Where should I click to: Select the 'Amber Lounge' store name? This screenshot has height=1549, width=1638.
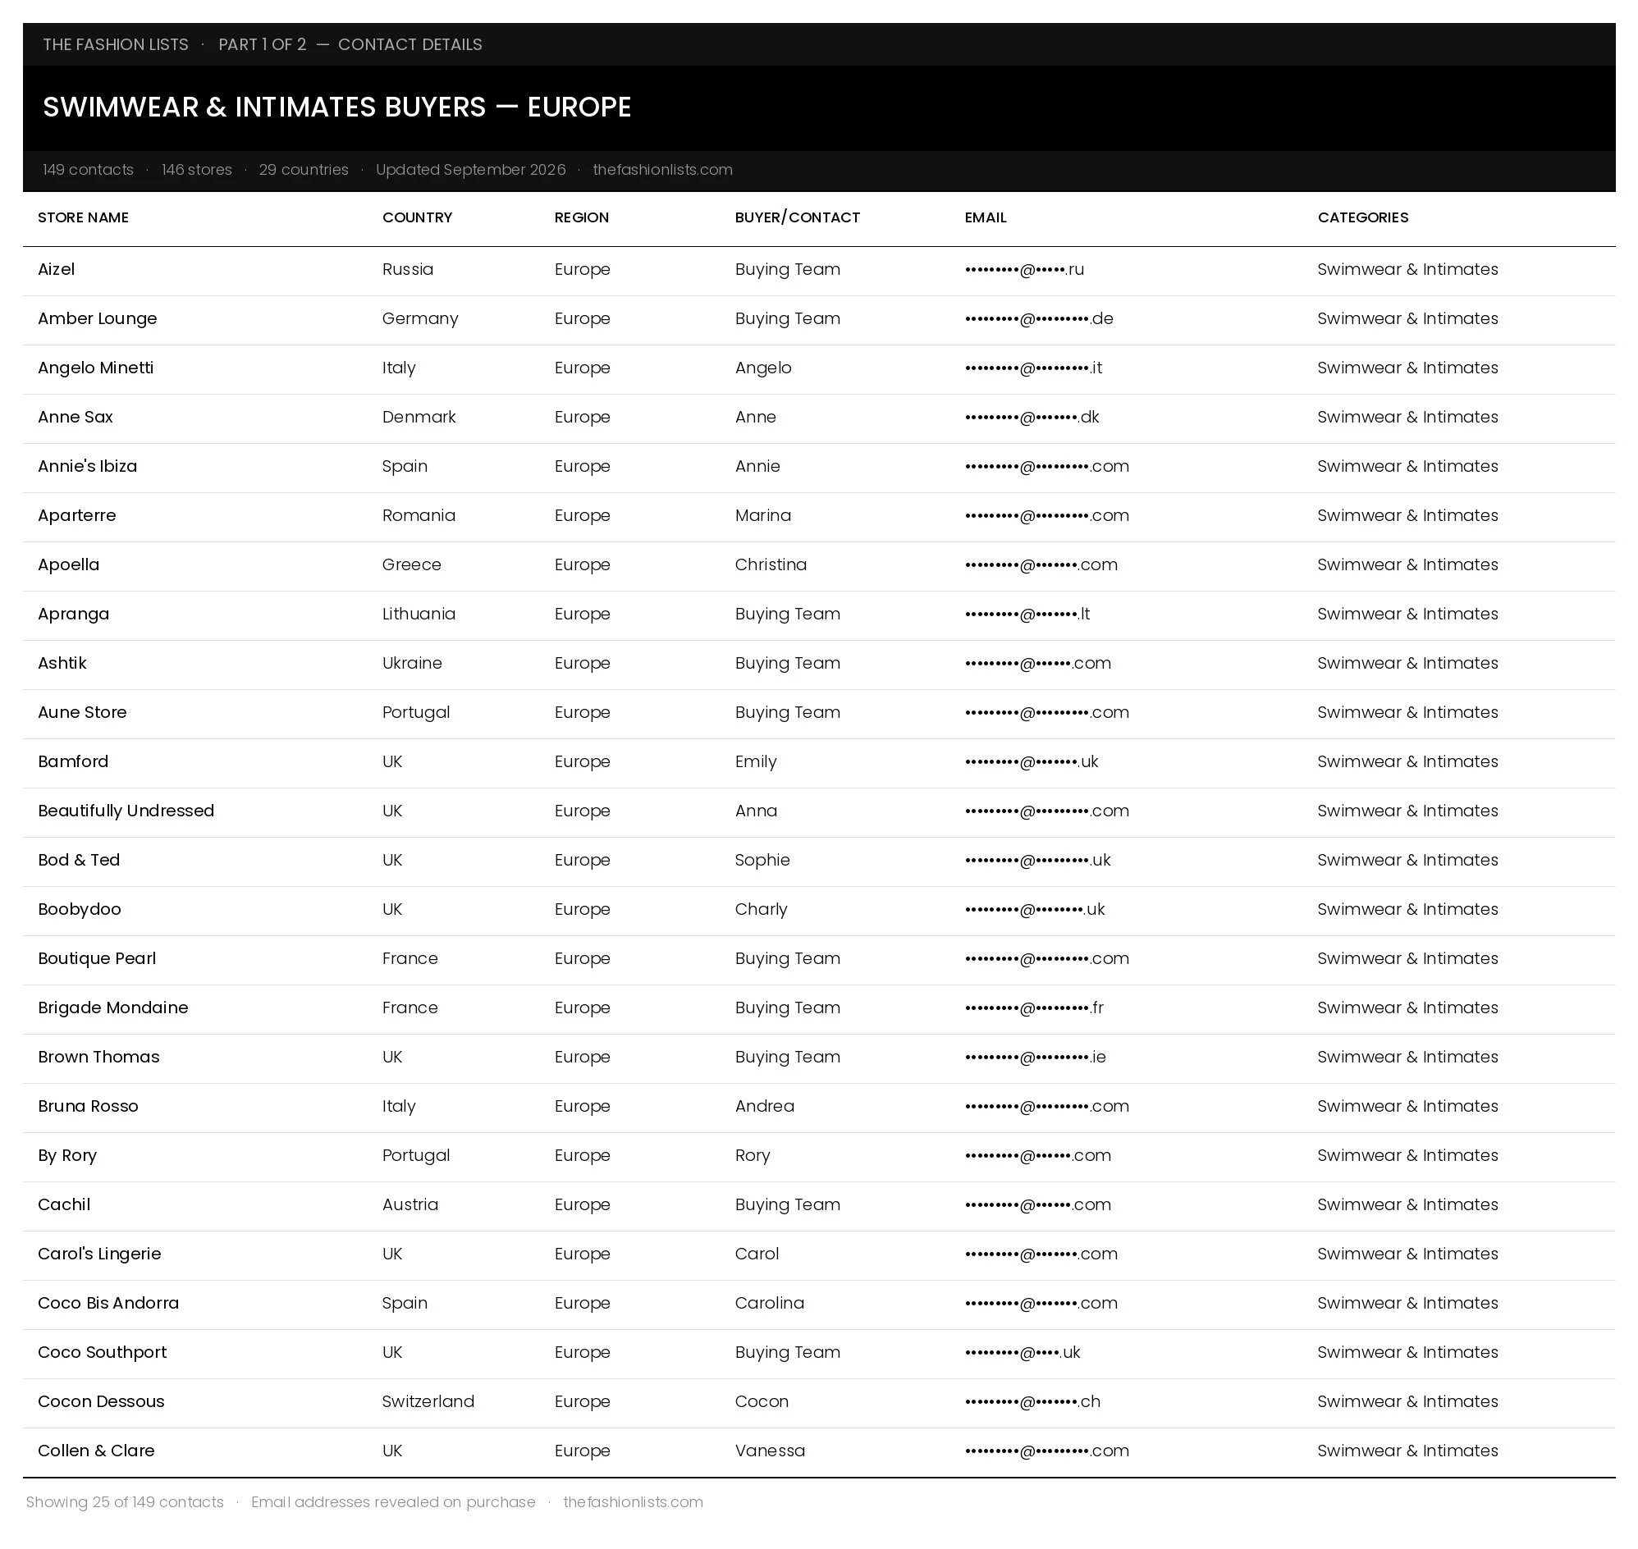98,319
